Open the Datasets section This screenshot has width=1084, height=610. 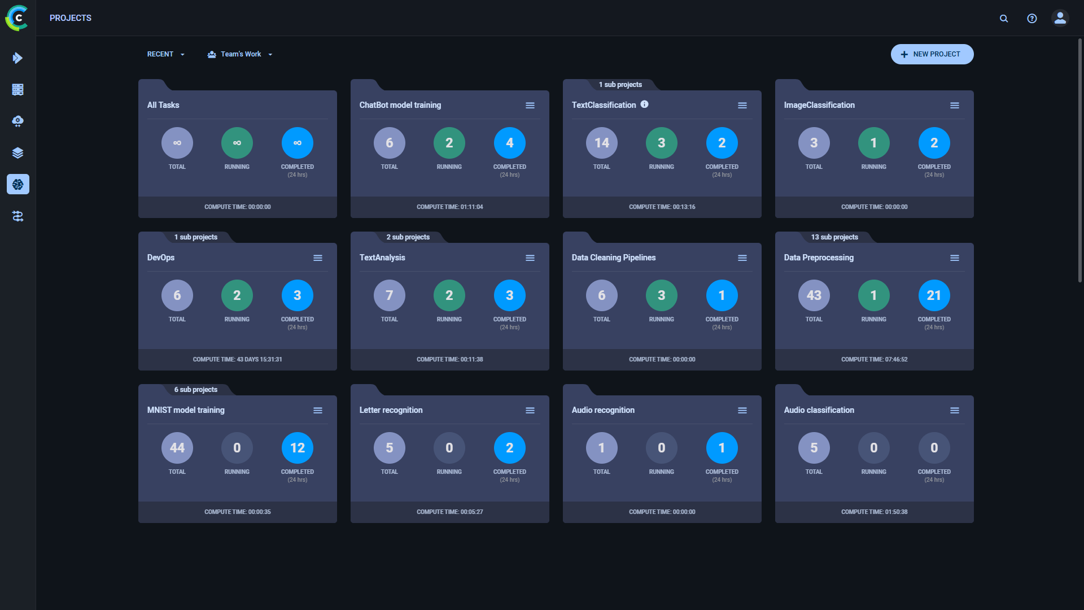(18, 152)
